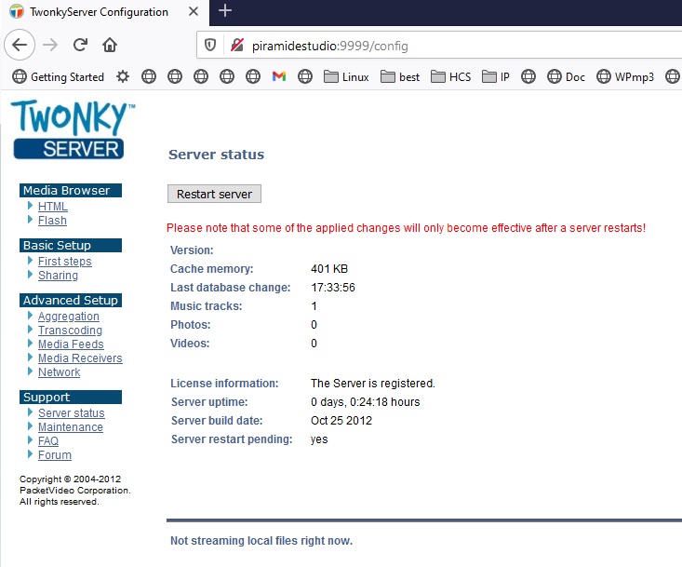This screenshot has height=567, width=682.
Task: Click the Media Browser section header
Action: (71, 190)
